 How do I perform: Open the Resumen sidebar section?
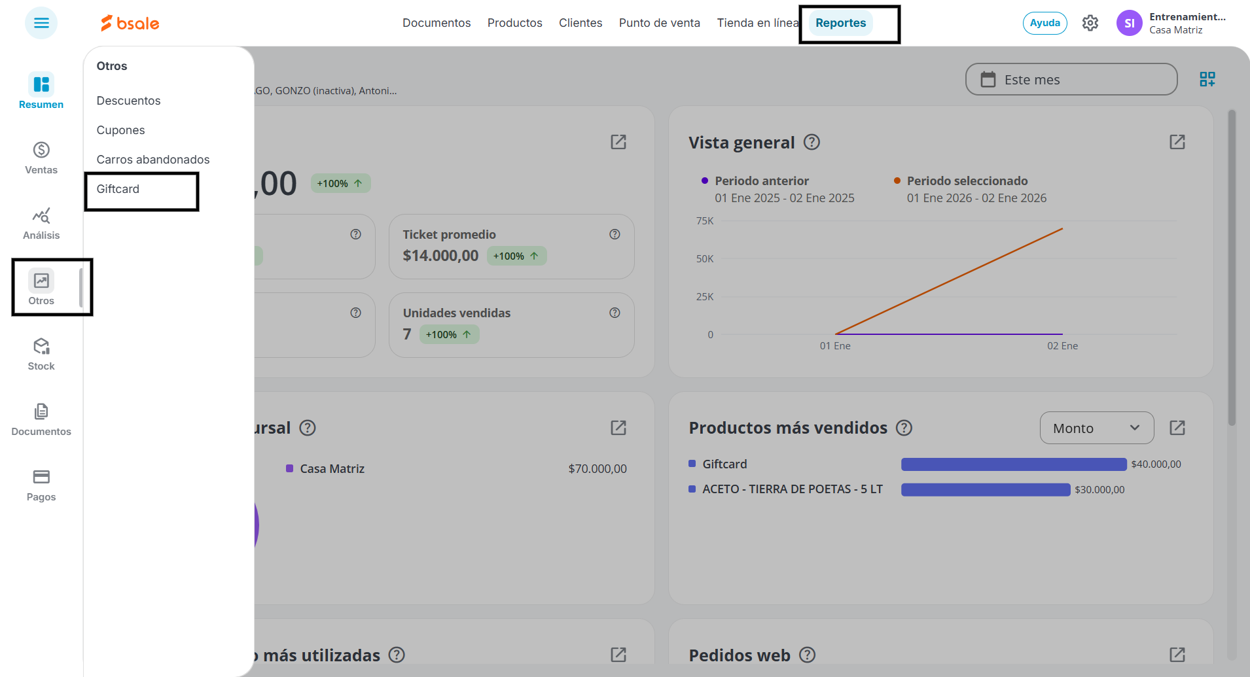(x=41, y=91)
